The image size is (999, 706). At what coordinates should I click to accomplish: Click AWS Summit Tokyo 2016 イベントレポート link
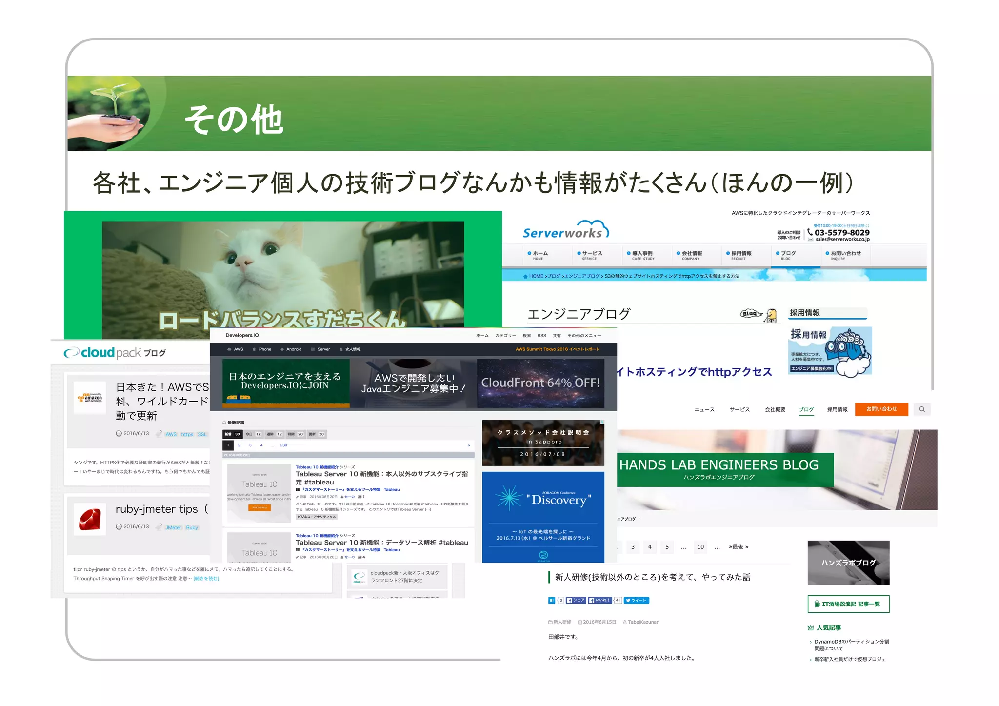(558, 349)
